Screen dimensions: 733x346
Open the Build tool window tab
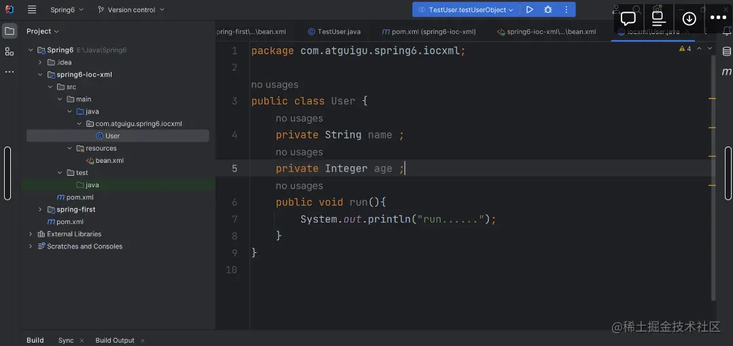[x=35, y=341]
